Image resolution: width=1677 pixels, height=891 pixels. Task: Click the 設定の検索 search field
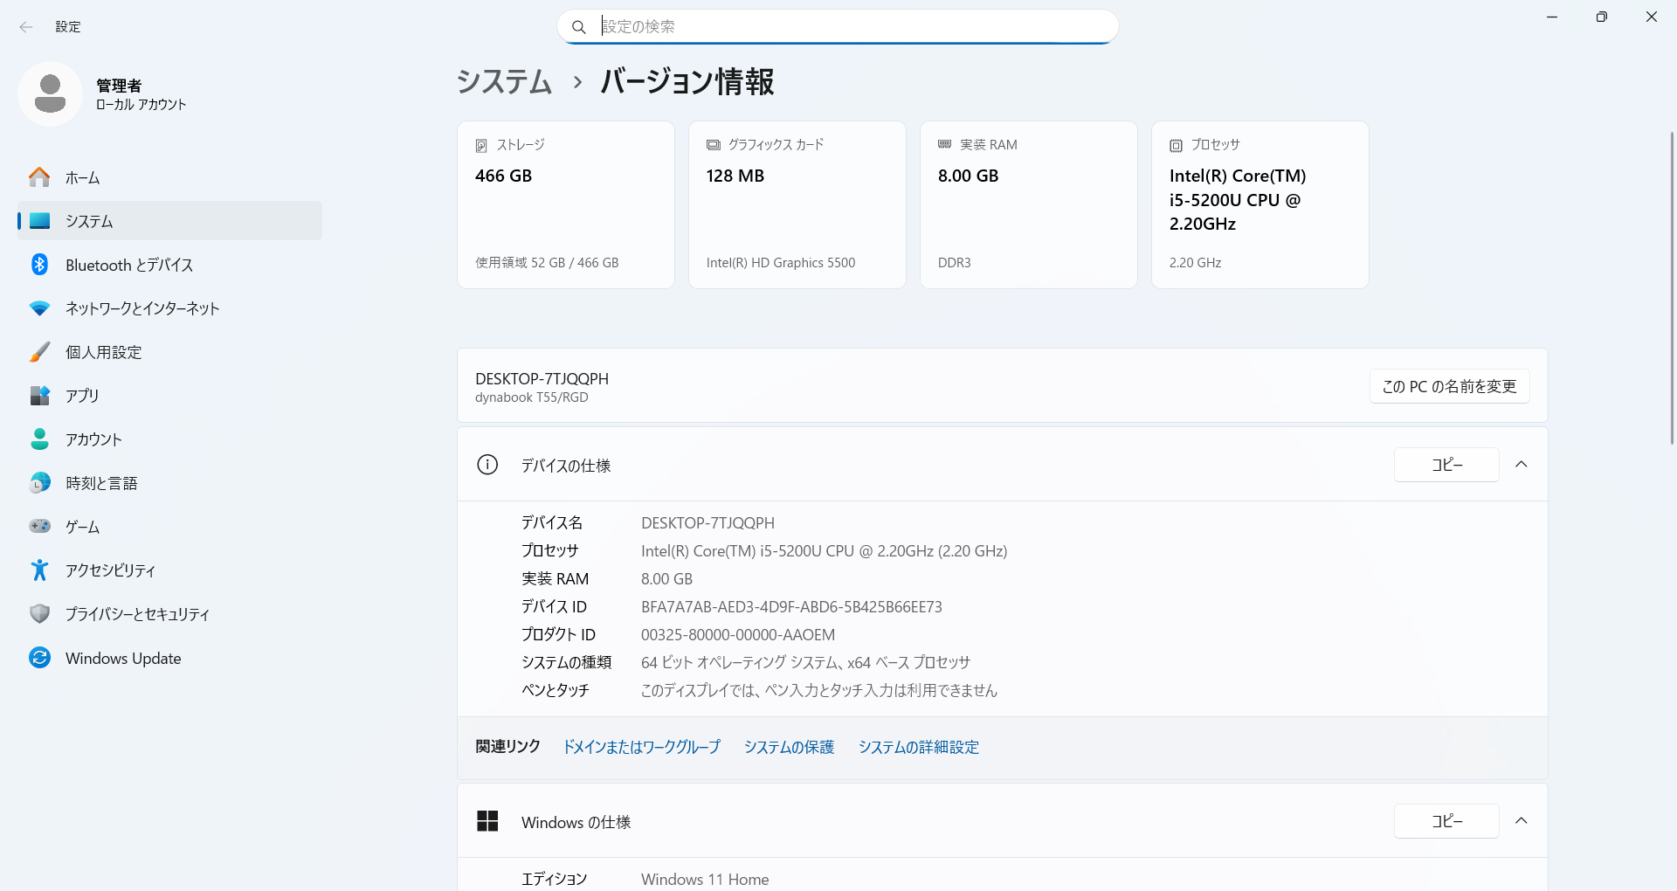pyautogui.click(x=838, y=27)
